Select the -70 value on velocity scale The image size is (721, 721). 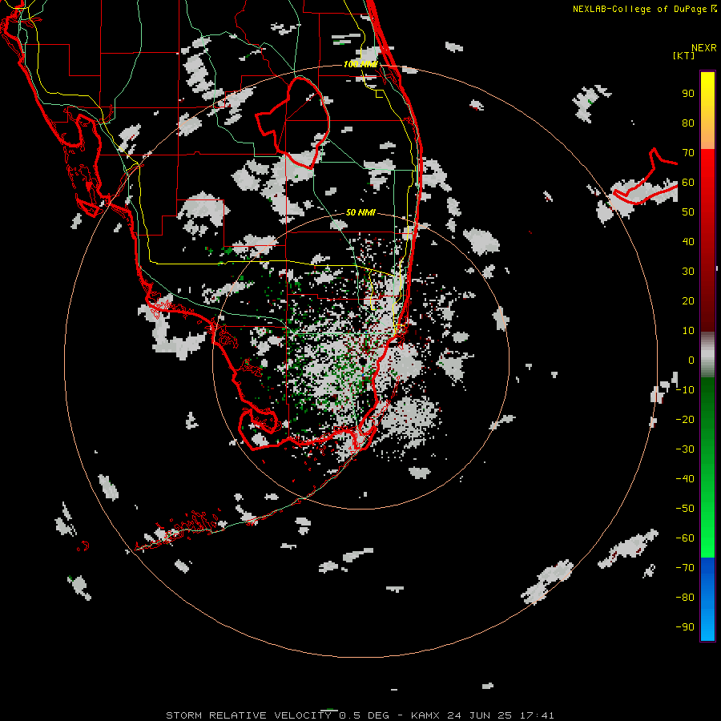[x=685, y=568]
